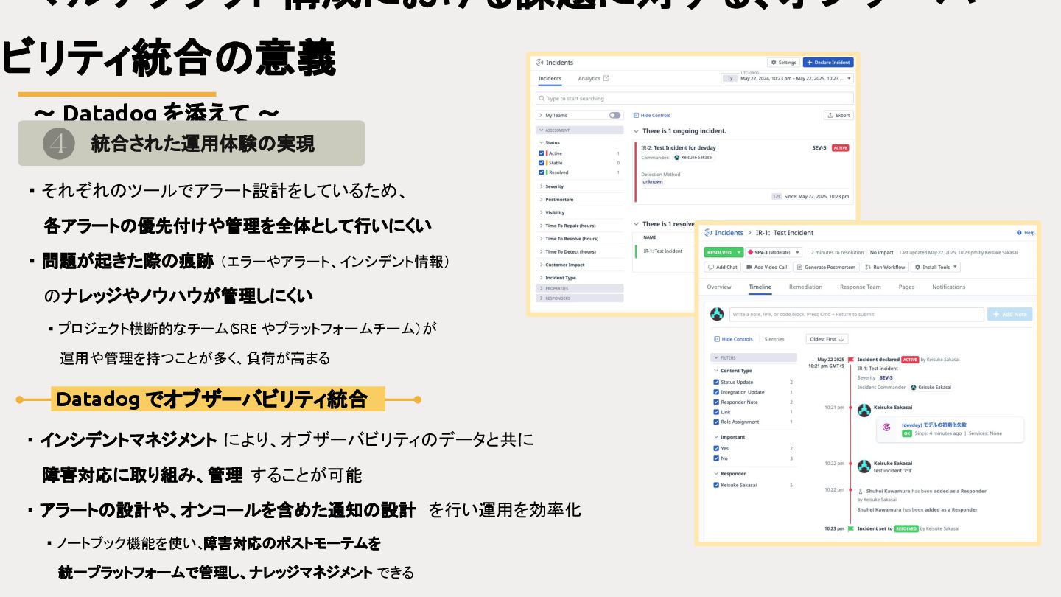The image size is (1061, 597).
Task: Open the RESOLVED status dropdown
Action: pyautogui.click(x=724, y=252)
